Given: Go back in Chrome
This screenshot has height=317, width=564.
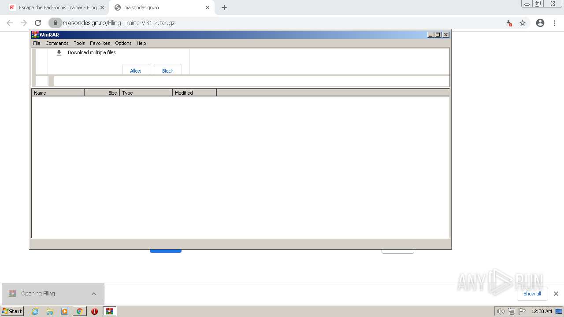Looking at the screenshot, I should pos(10,23).
